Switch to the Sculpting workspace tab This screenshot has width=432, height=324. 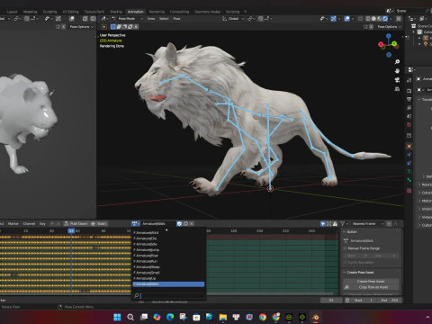(x=49, y=12)
